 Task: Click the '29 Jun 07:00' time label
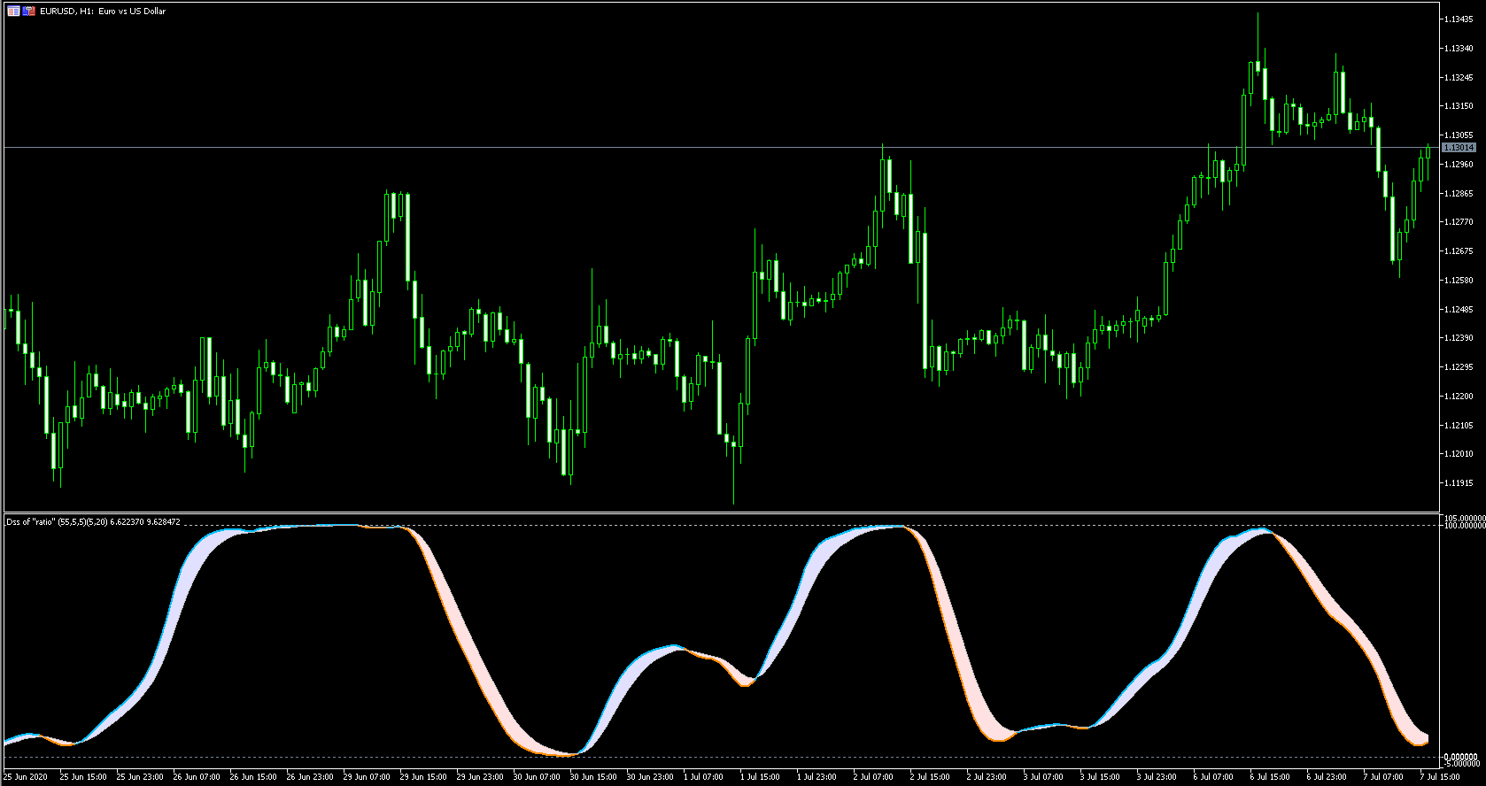coord(367,777)
